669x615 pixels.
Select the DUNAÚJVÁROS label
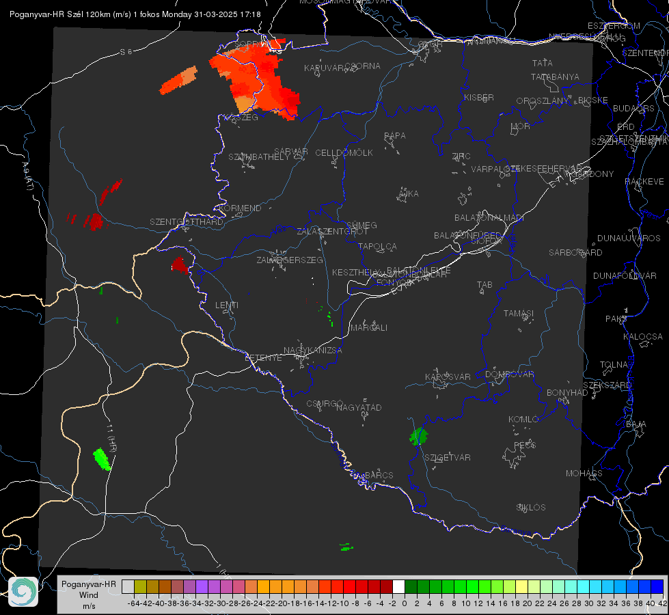pyautogui.click(x=629, y=238)
